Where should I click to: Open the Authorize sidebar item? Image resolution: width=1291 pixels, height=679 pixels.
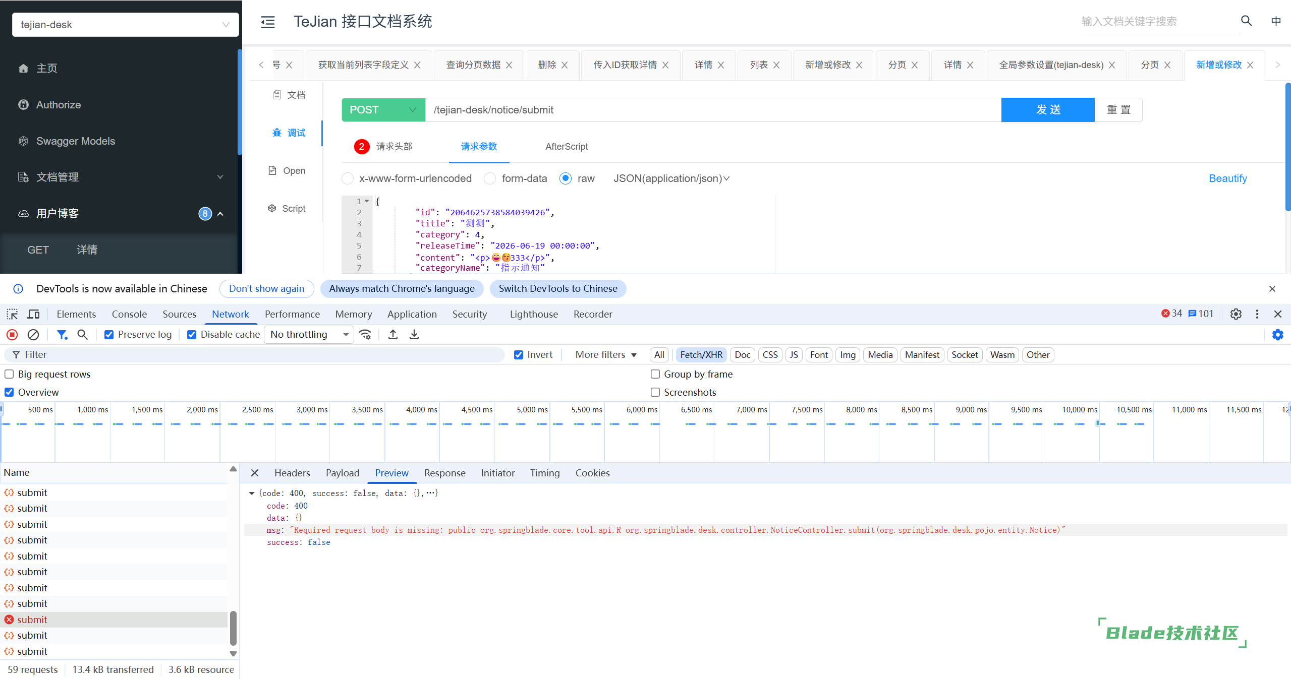pos(58,104)
